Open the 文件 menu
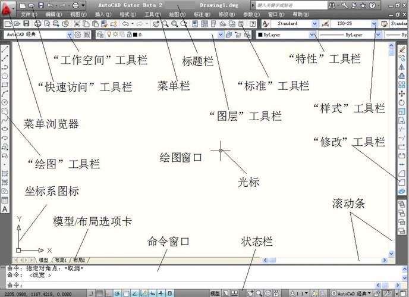409x297 pixels. [29, 14]
